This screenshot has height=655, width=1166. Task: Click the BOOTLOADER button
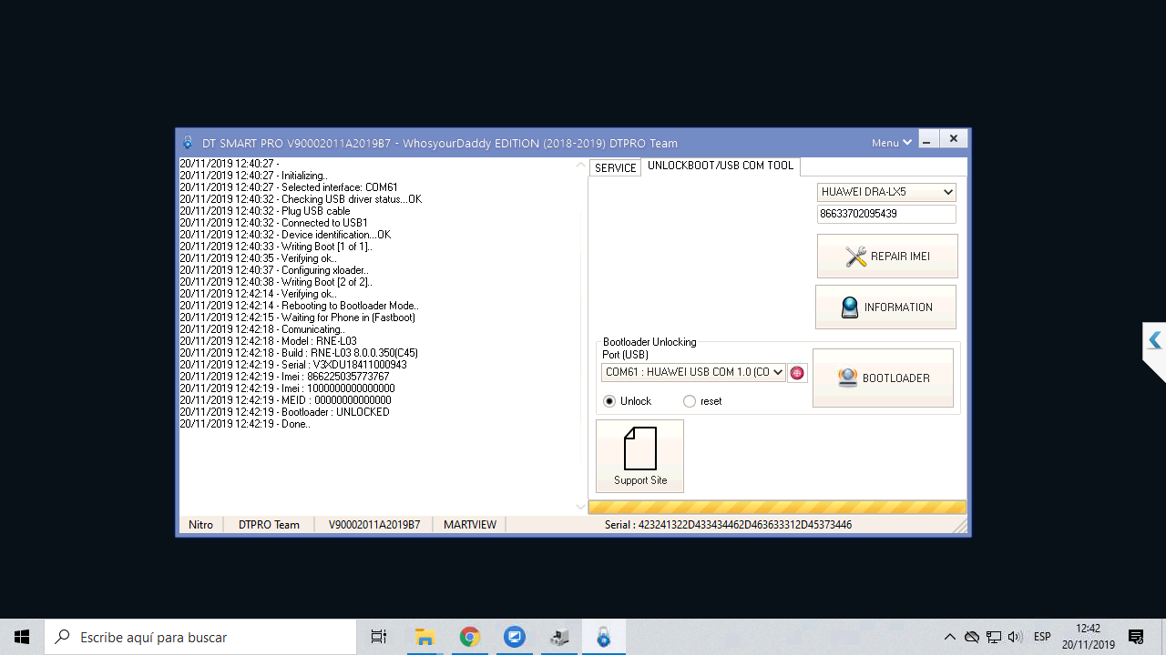[883, 378]
